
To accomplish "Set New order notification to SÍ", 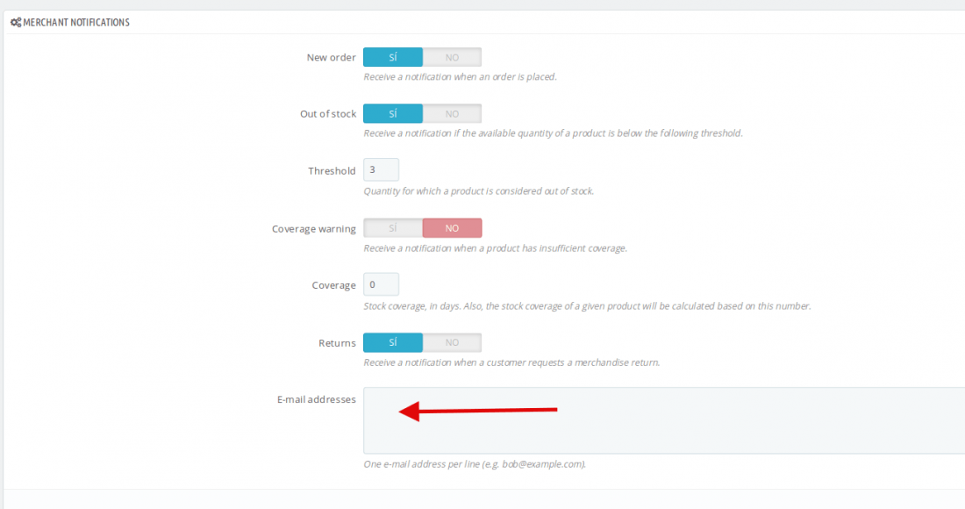I will tap(393, 57).
